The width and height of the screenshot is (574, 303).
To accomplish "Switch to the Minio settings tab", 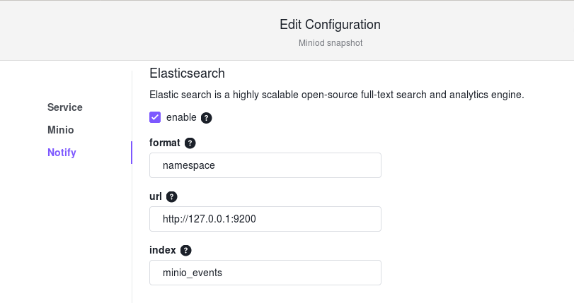I will pos(60,130).
